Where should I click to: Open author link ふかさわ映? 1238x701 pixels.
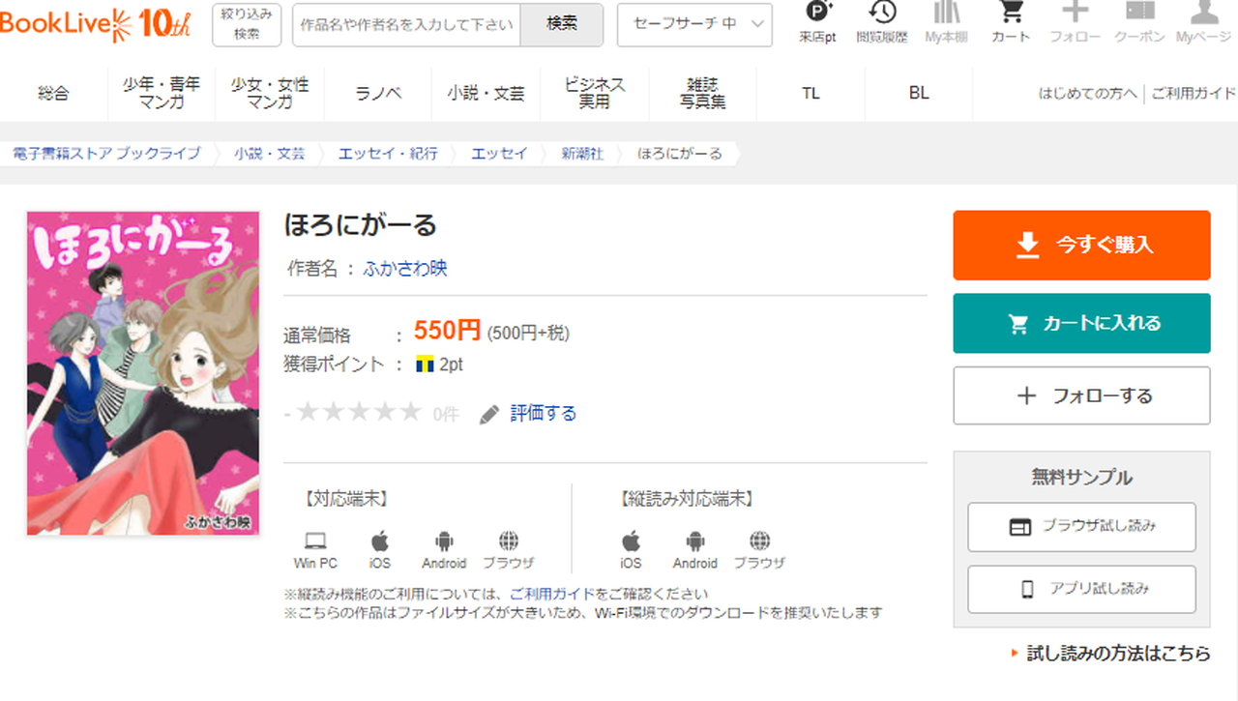[405, 269]
